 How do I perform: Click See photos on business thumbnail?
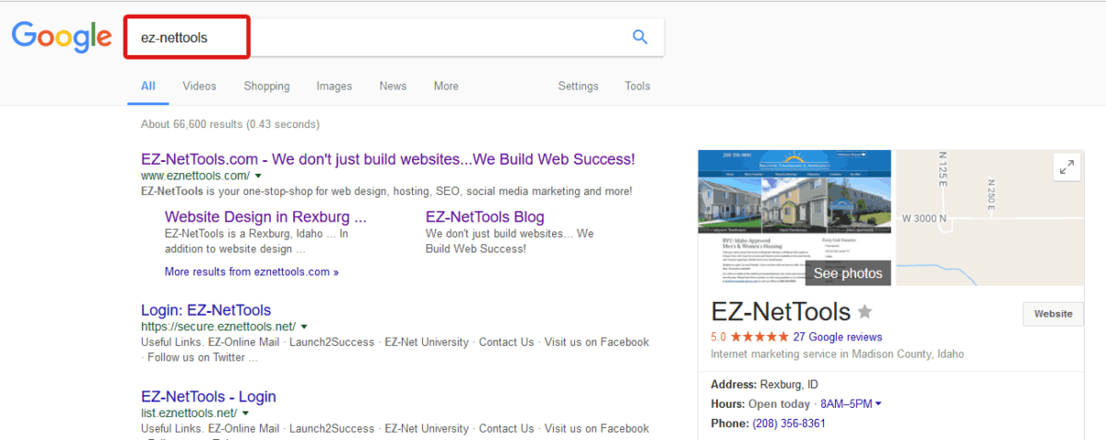pos(847,273)
